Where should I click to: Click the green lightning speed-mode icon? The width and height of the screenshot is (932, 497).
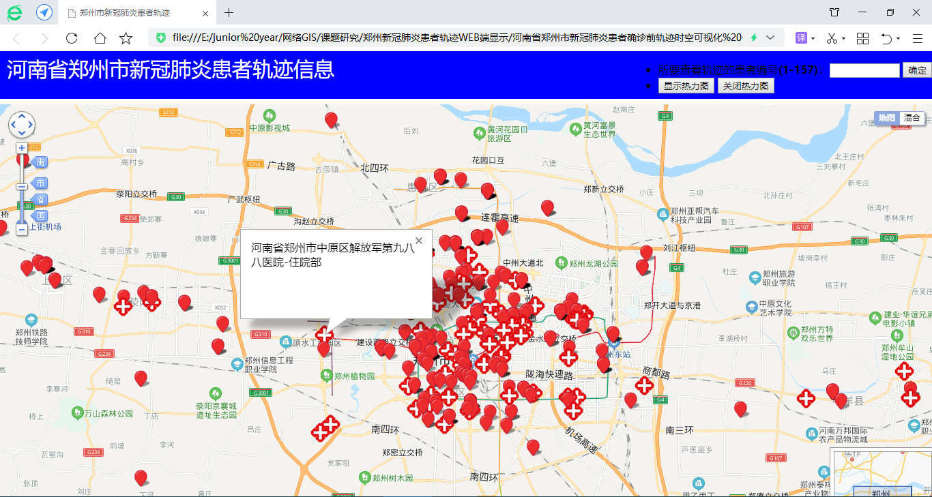click(x=753, y=37)
